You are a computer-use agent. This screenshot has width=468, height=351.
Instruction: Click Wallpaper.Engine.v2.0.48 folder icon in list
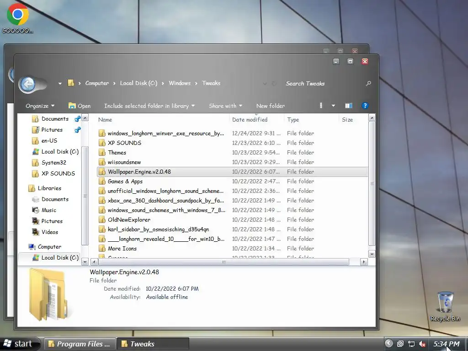pyautogui.click(x=102, y=172)
